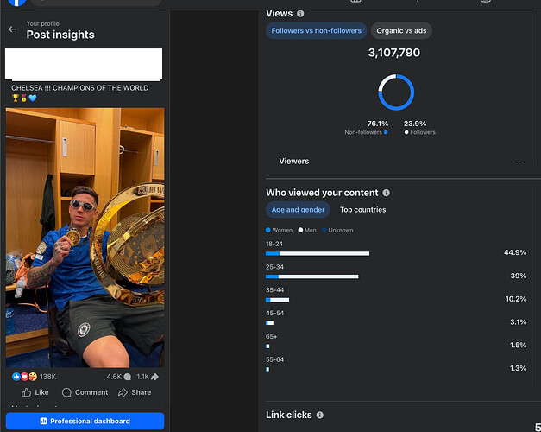This screenshot has width=541, height=432.
Task: Click the Comment speech bubble icon
Action: 67,392
